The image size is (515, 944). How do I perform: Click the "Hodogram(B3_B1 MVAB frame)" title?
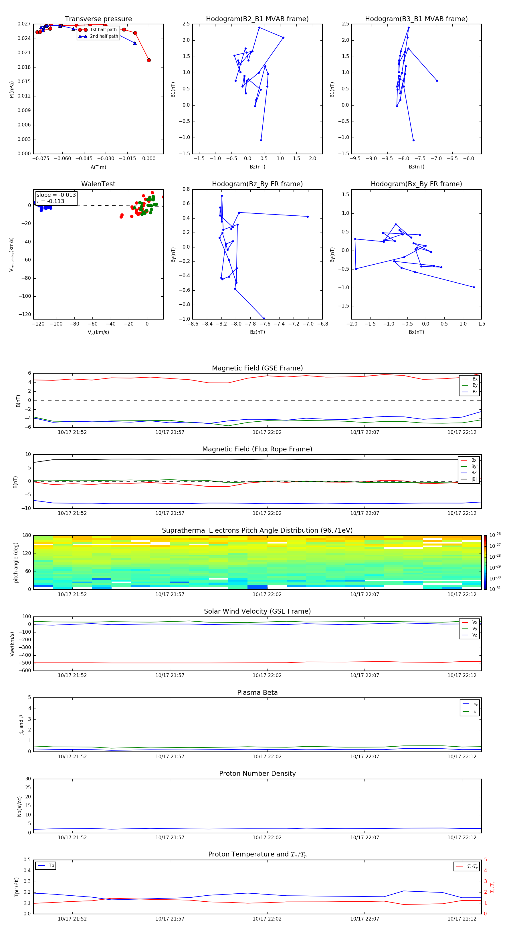[416, 19]
